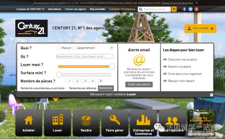The height and width of the screenshot is (139, 225).
Task: Click the Loyer maxi slider handle
Action: tap(112, 67)
